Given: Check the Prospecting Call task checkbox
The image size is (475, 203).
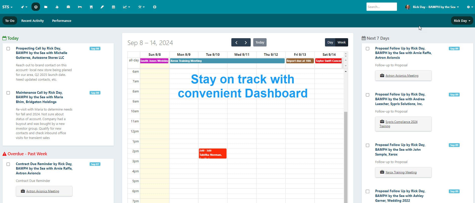Looking at the screenshot, I should coord(8,49).
